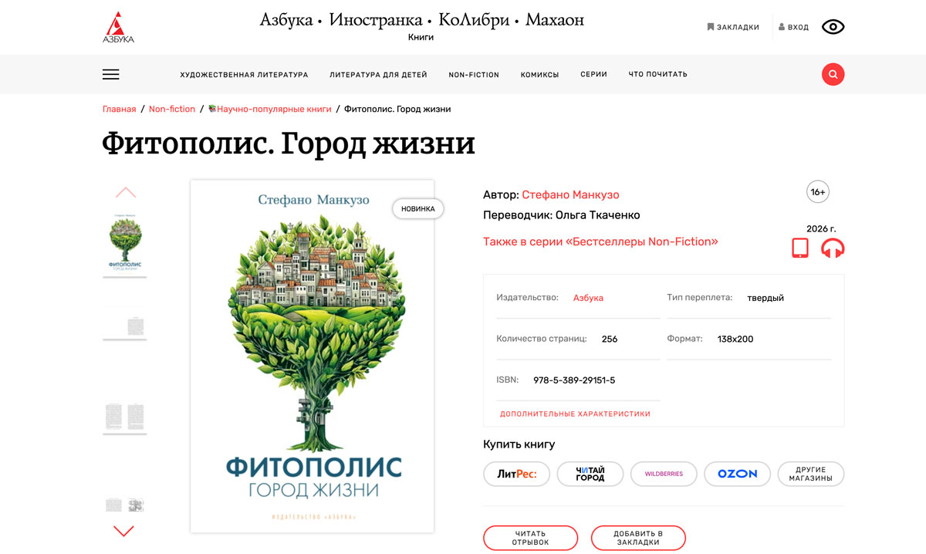Click the header title Азбука • Иностранка • КоЛибри • Махаон
The image size is (926, 554).
pos(421,20)
